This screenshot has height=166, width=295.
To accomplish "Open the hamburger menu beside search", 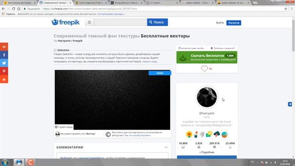I will (x=89, y=22).
